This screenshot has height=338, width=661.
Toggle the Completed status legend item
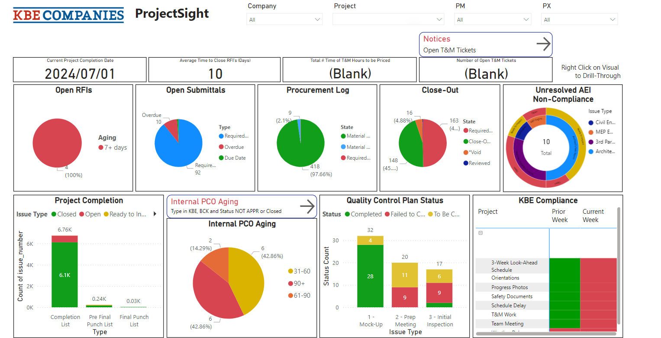[362, 214]
